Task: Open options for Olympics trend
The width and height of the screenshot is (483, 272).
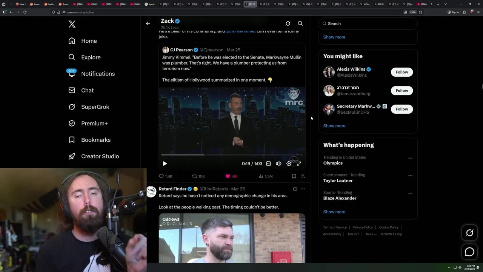Action: 410,158
